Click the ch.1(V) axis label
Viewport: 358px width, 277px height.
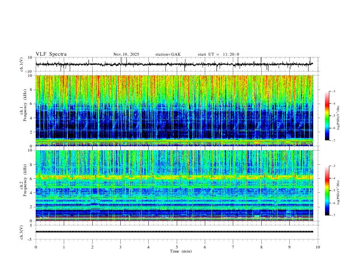(22, 64)
